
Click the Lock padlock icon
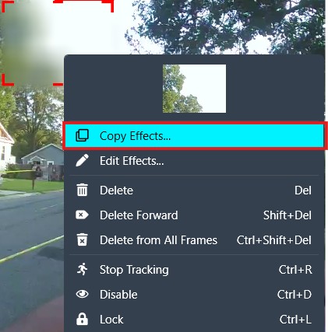click(x=82, y=319)
